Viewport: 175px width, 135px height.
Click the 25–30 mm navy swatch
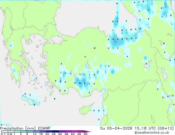(x=55, y=131)
